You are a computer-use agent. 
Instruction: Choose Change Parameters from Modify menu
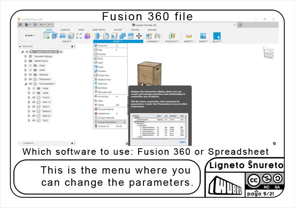pos(110,122)
